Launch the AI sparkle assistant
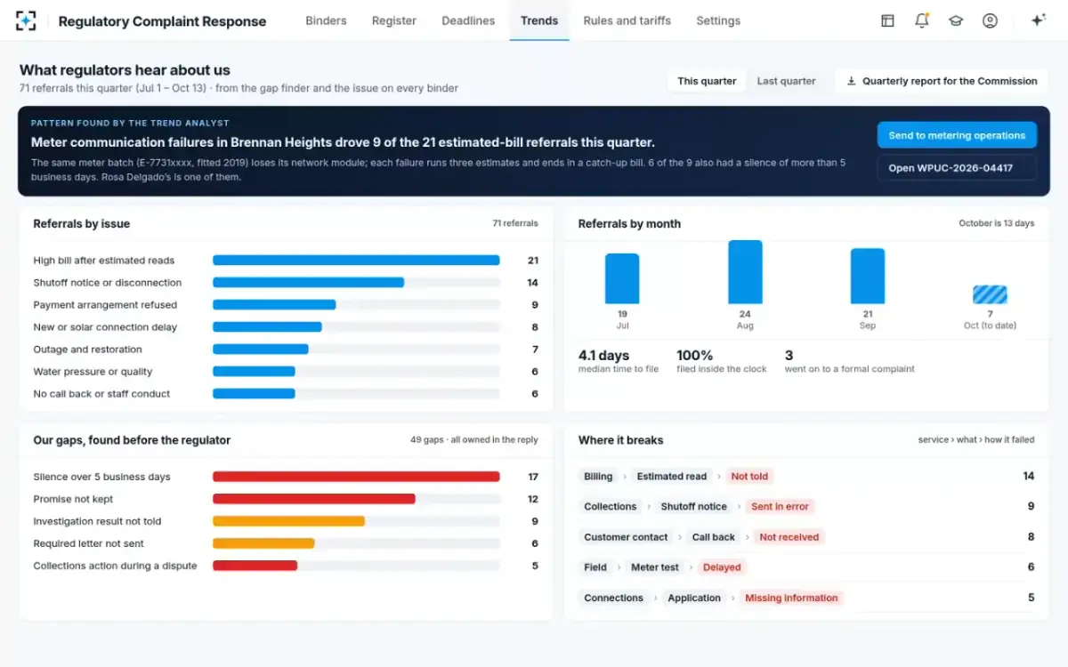The image size is (1068, 667). click(1038, 20)
